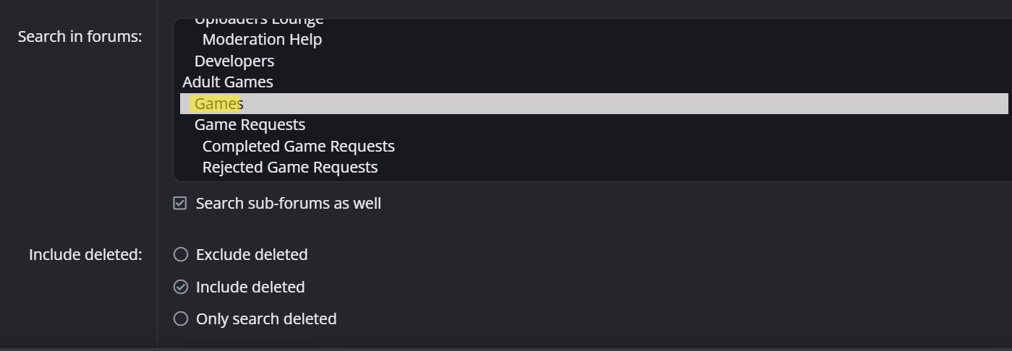This screenshot has height=351, width=1012.
Task: Choose the Only search deleted radio button
Action: coord(181,318)
